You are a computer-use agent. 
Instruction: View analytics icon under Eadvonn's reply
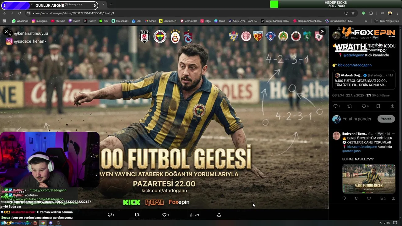click(x=382, y=198)
